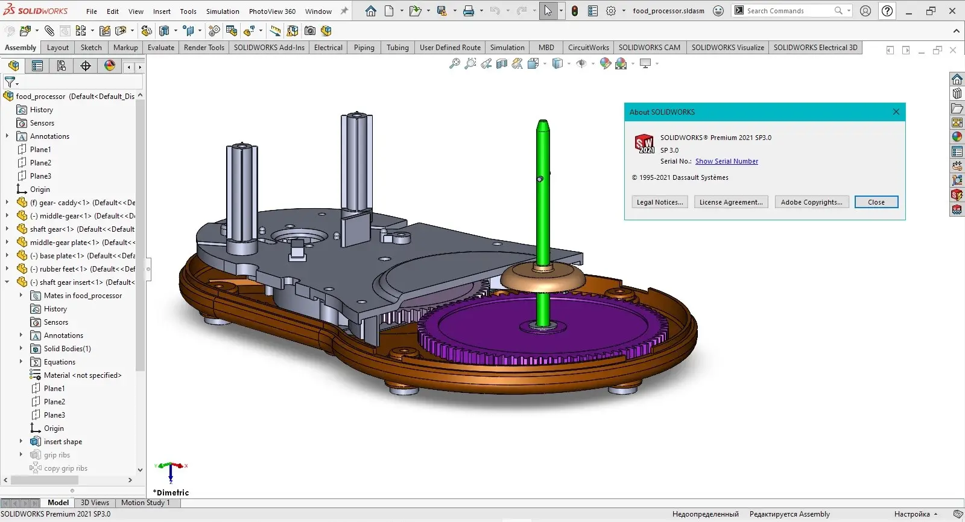Expand the gear- caddy<1> component
The image size is (965, 522).
(7, 203)
